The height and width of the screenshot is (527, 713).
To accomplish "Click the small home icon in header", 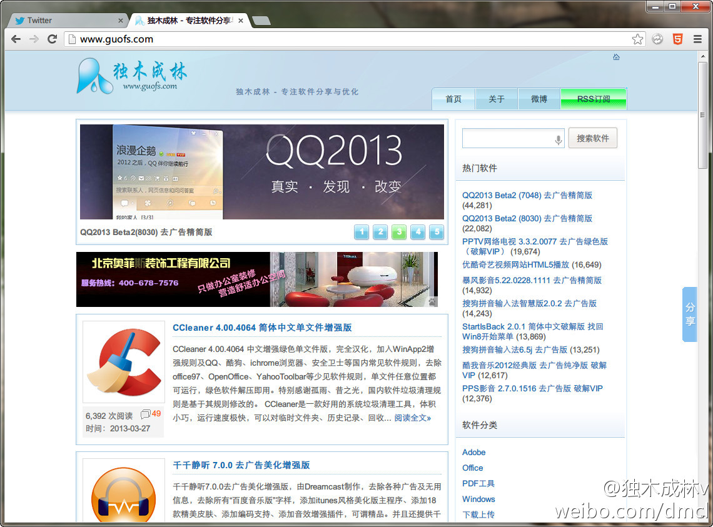I will point(616,57).
